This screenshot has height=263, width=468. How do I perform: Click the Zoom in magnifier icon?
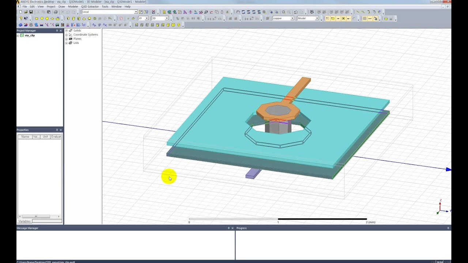click(271, 12)
